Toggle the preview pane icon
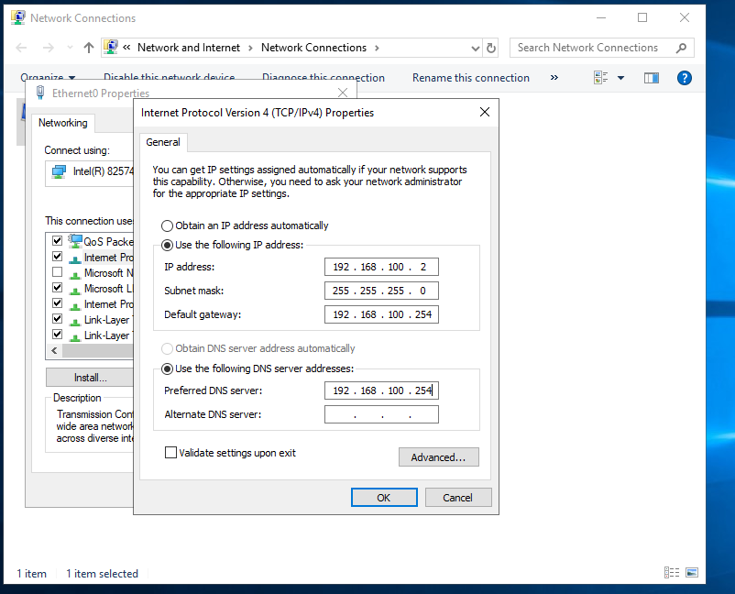The image size is (735, 594). point(652,78)
